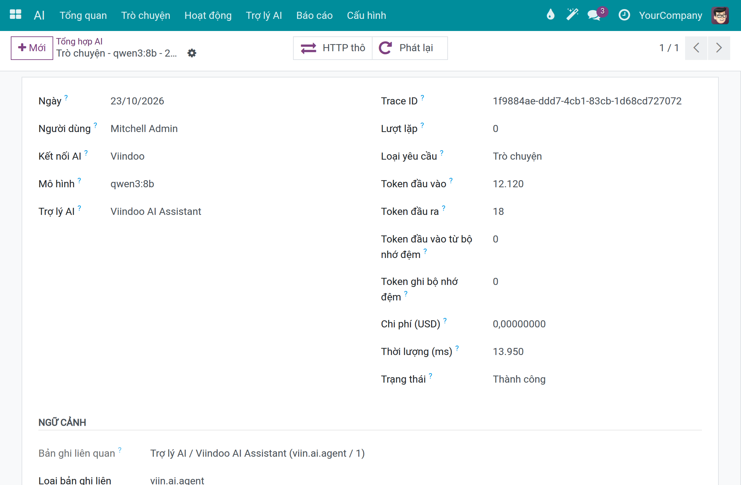The image size is (741, 485).
Task: Go to next record arrow
Action: click(719, 48)
